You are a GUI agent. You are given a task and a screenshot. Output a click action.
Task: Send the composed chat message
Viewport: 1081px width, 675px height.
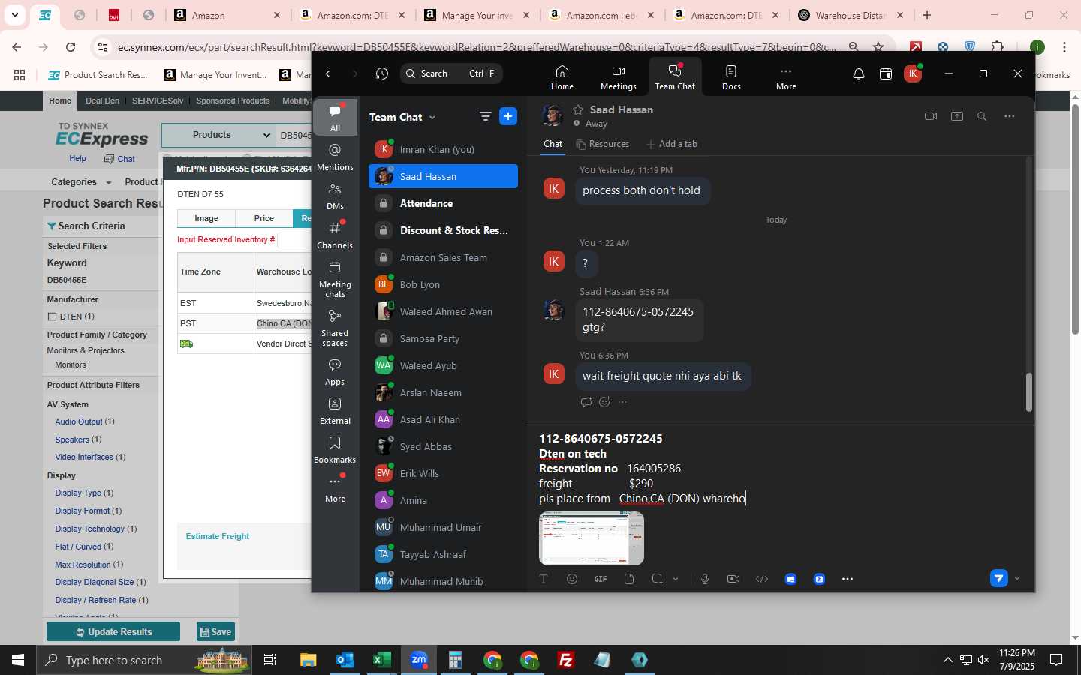(998, 578)
